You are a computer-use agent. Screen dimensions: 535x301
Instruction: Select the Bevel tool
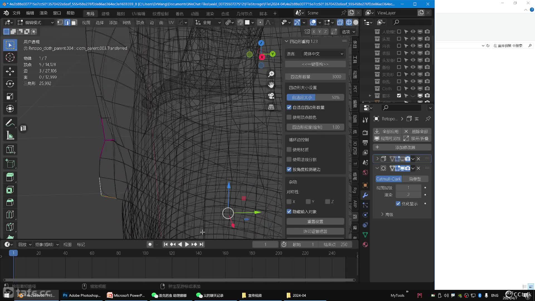[10, 202]
